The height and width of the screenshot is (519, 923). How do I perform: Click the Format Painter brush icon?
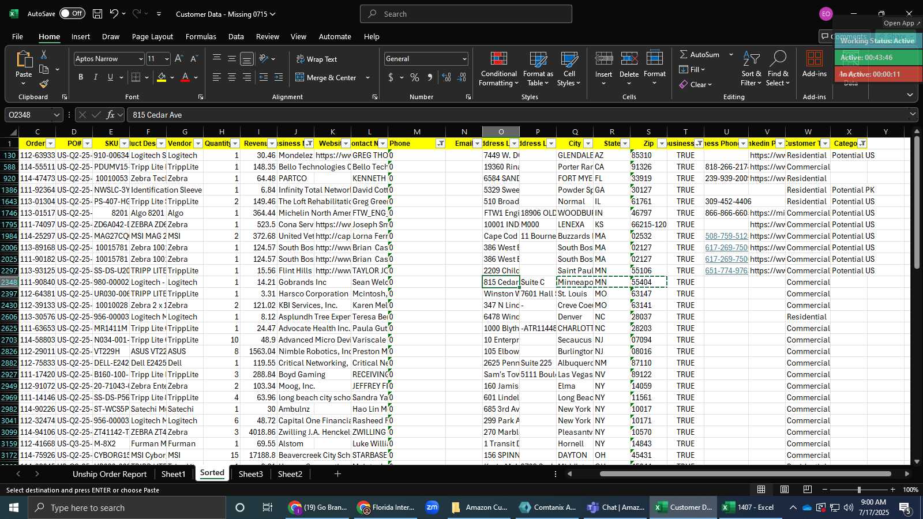tap(44, 84)
